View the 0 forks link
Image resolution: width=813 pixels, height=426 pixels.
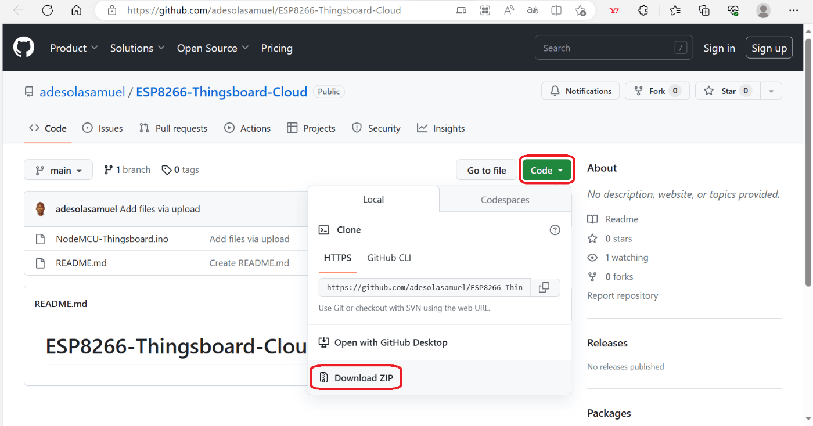pyautogui.click(x=610, y=277)
